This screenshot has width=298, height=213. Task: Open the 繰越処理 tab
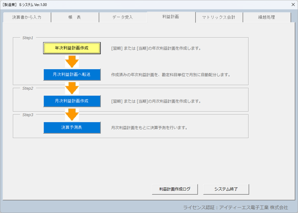pyautogui.click(x=267, y=17)
